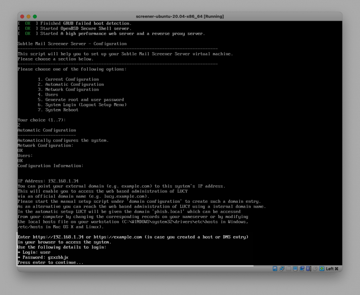Click the display monitor status icon
Image resolution: width=360 pixels, height=295 pixels.
point(295,269)
